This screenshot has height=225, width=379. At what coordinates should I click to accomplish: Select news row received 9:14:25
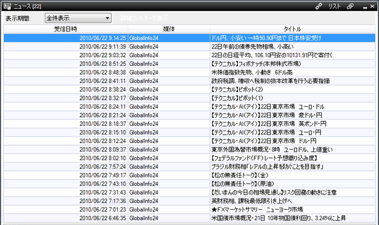[189, 38]
